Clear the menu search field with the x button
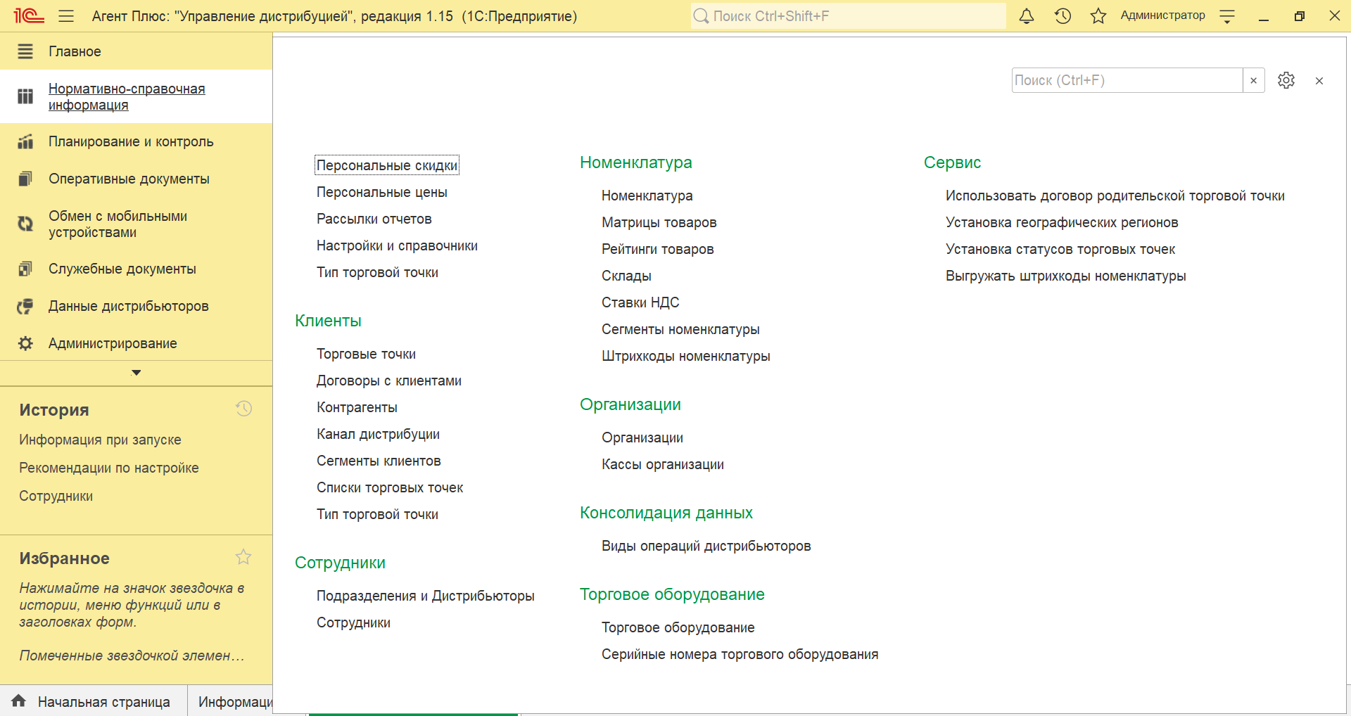 (1253, 80)
